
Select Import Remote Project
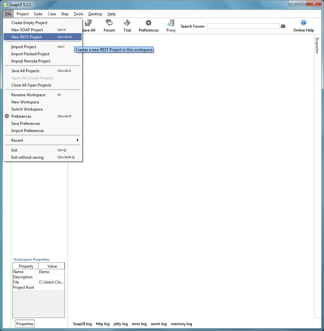pos(43,61)
